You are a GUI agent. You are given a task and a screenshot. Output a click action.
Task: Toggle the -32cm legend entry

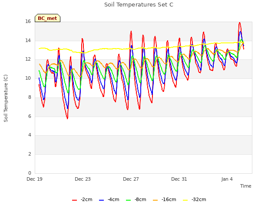(x=194, y=199)
